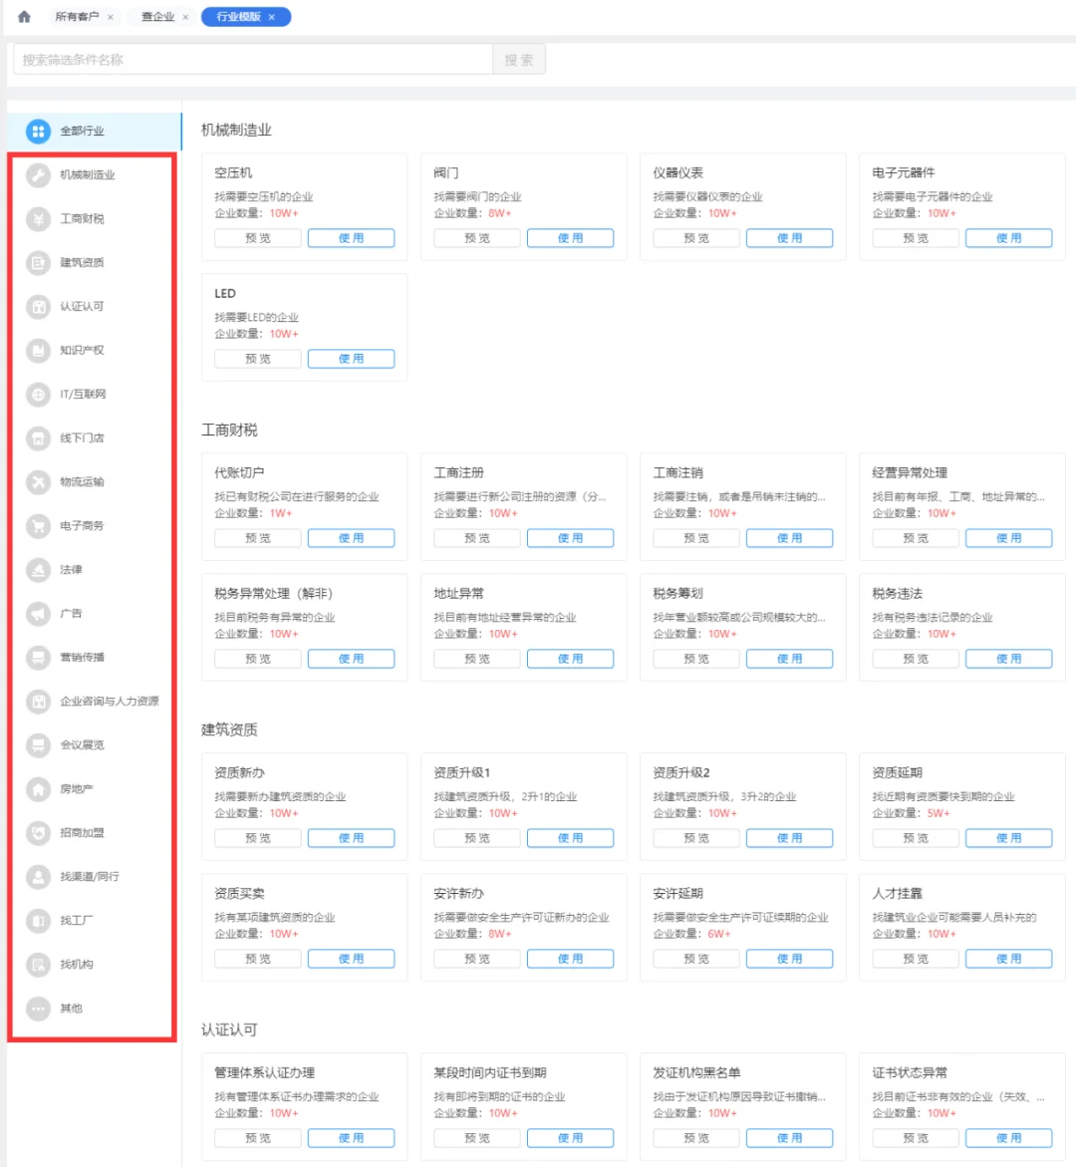The image size is (1076, 1167).
Task: Close the 行业模版 tab
Action: tap(272, 17)
